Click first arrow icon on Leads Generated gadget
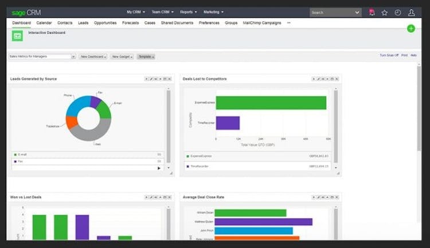Screen dimensions: 430x248 point(146,79)
